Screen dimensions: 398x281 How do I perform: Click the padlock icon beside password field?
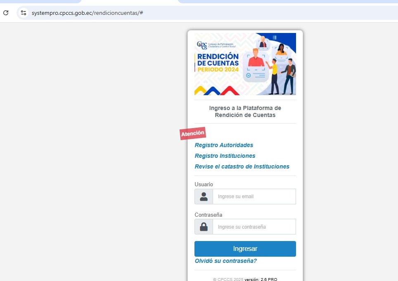click(204, 227)
